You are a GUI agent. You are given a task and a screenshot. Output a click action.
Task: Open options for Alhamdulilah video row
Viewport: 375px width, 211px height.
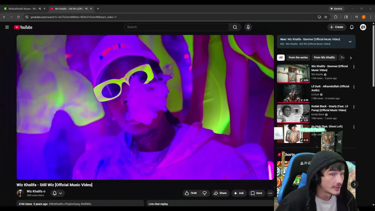[354, 87]
